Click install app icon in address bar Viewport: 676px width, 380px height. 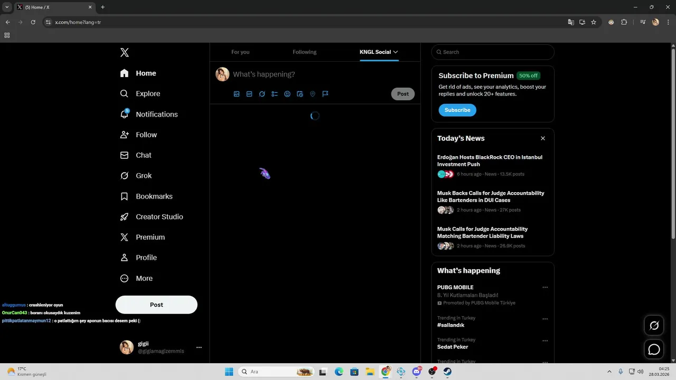[x=582, y=22]
